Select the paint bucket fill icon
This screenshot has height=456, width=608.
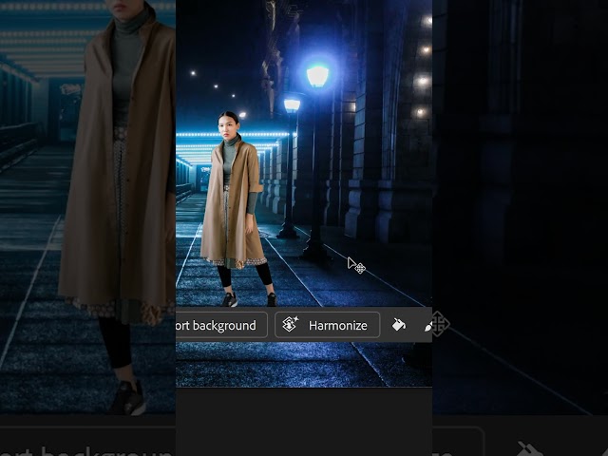398,325
